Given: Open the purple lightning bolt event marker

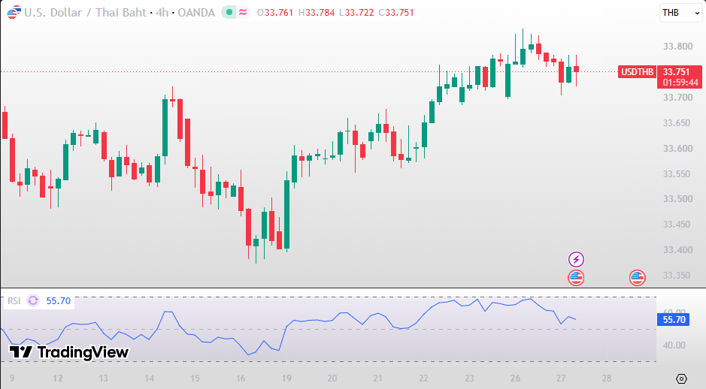Looking at the screenshot, I should pos(576,260).
